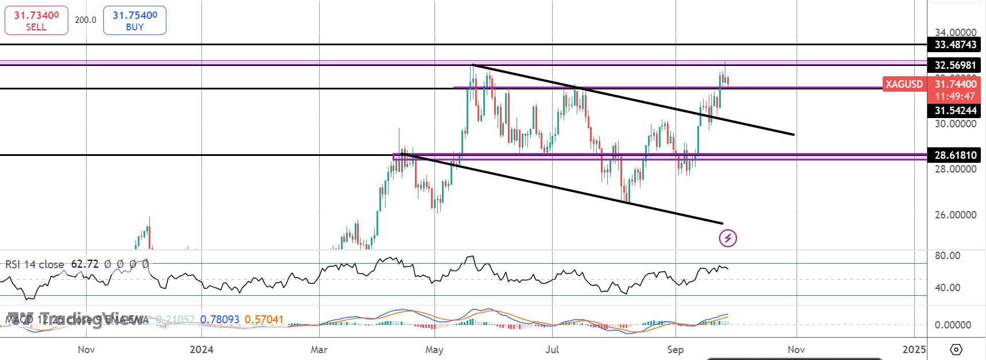Click the RSI 40.00 scale label

click(948, 287)
